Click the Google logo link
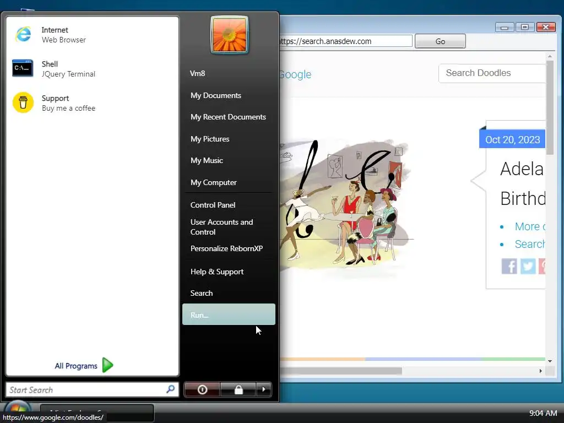The image size is (564, 423). tap(295, 74)
